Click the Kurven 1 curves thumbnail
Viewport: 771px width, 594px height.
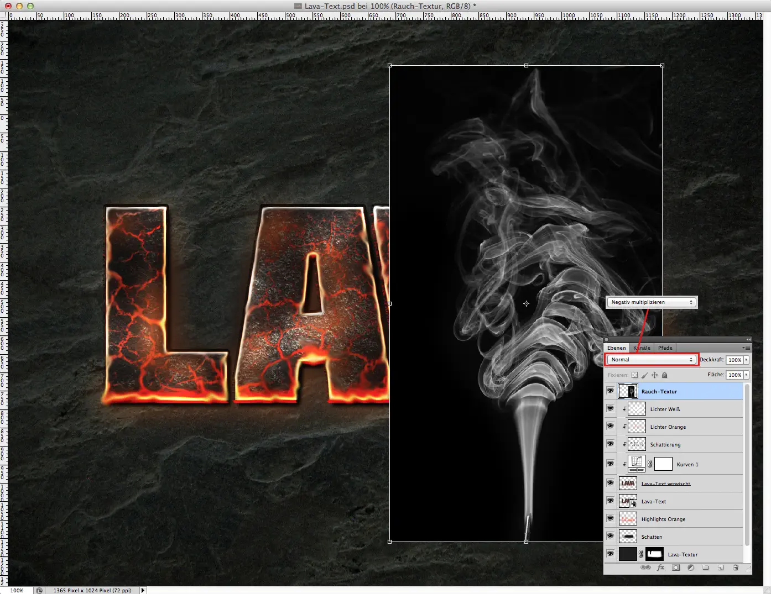pyautogui.click(x=636, y=464)
